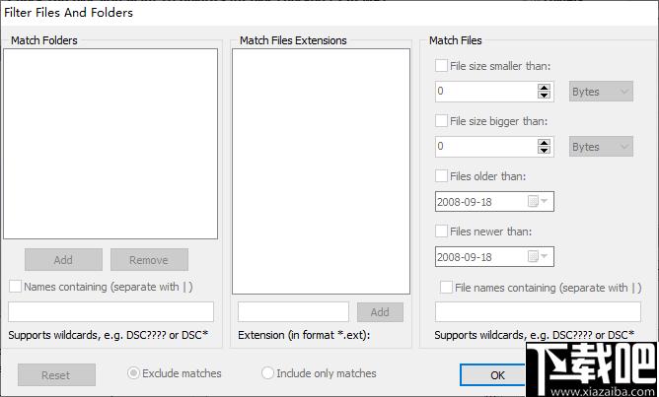Image resolution: width=659 pixels, height=397 pixels.
Task: Click the Reset button
Action: click(x=56, y=374)
